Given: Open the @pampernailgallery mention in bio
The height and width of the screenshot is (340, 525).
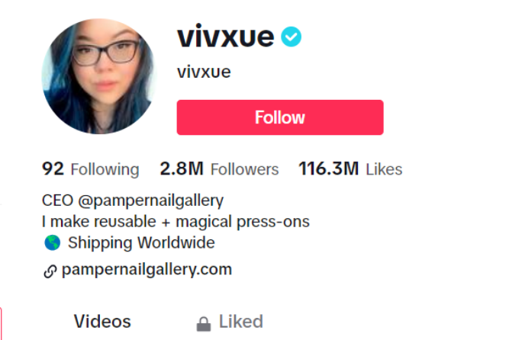Looking at the screenshot, I should pyautogui.click(x=150, y=200).
